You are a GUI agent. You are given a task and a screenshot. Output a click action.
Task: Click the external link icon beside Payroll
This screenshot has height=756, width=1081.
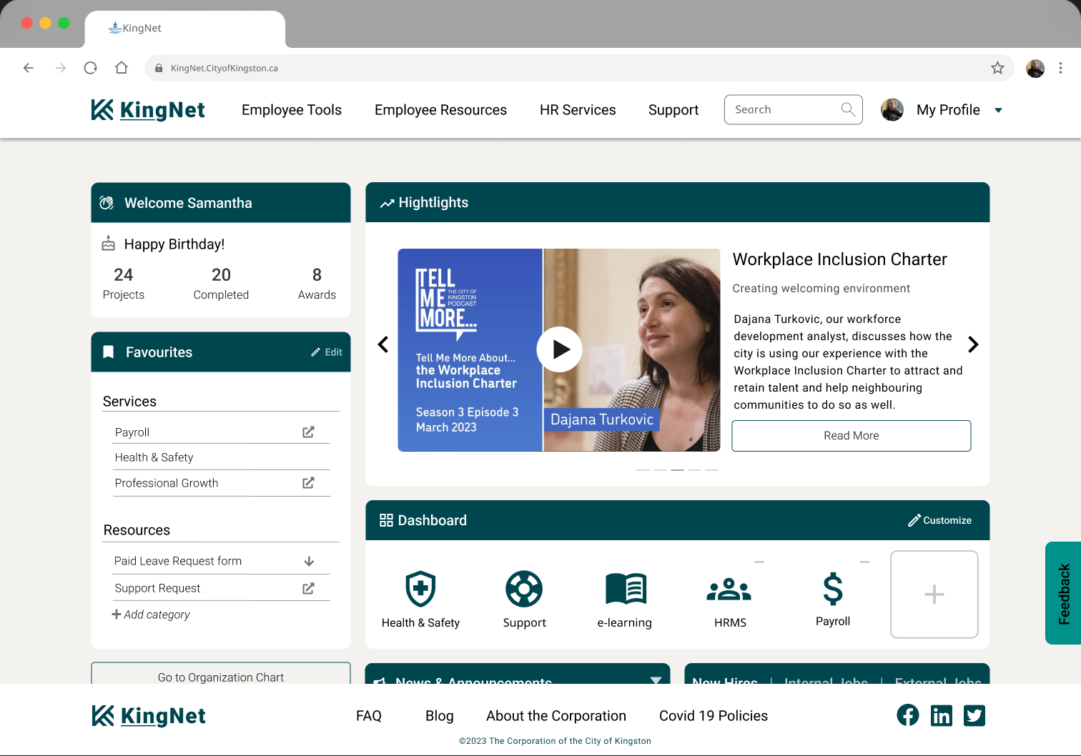(x=308, y=432)
